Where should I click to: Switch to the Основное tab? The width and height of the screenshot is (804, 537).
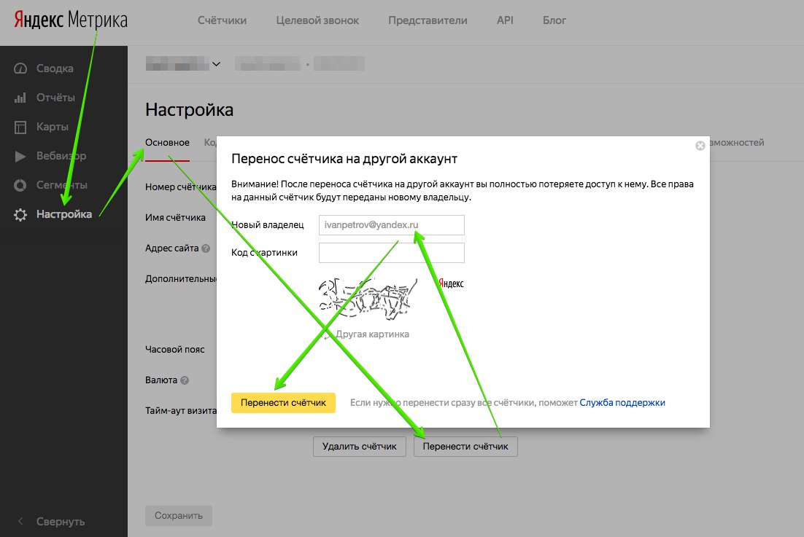(167, 142)
